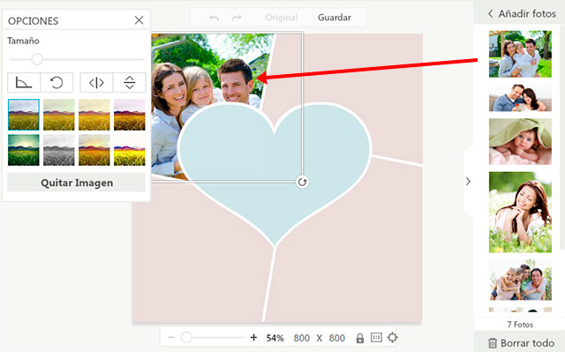Close the Opciones panel
This screenshot has width=565, height=352.
point(139,20)
